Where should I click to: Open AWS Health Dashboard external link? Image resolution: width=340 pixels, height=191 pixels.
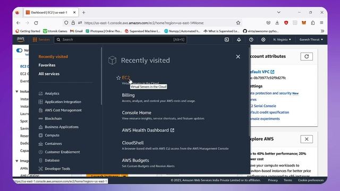coord(148,130)
